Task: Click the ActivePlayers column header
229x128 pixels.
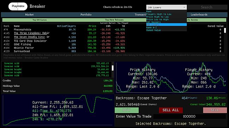Action: tap(66, 26)
